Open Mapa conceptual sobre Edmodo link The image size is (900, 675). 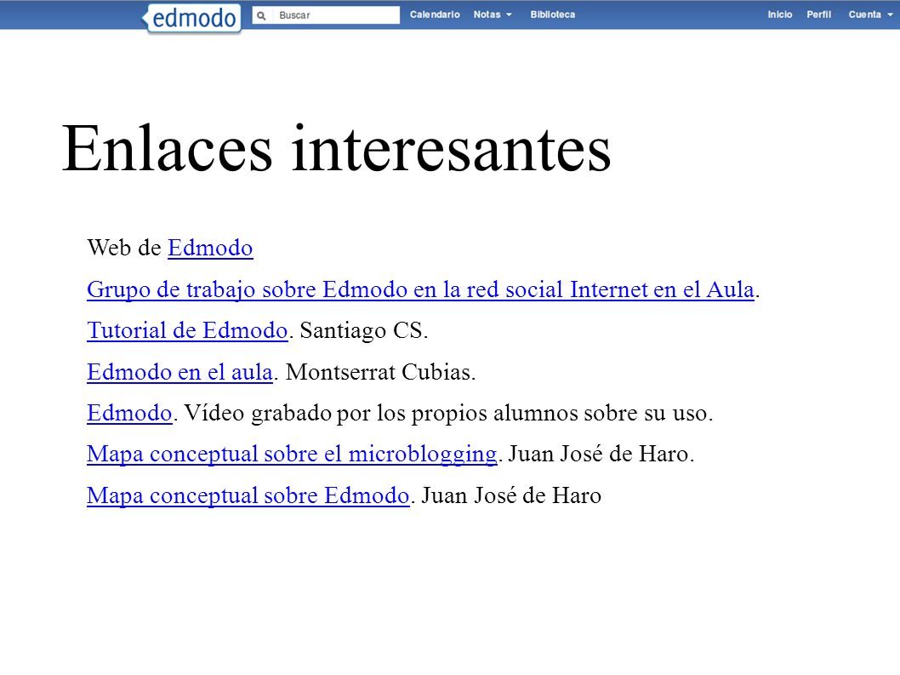pos(248,495)
